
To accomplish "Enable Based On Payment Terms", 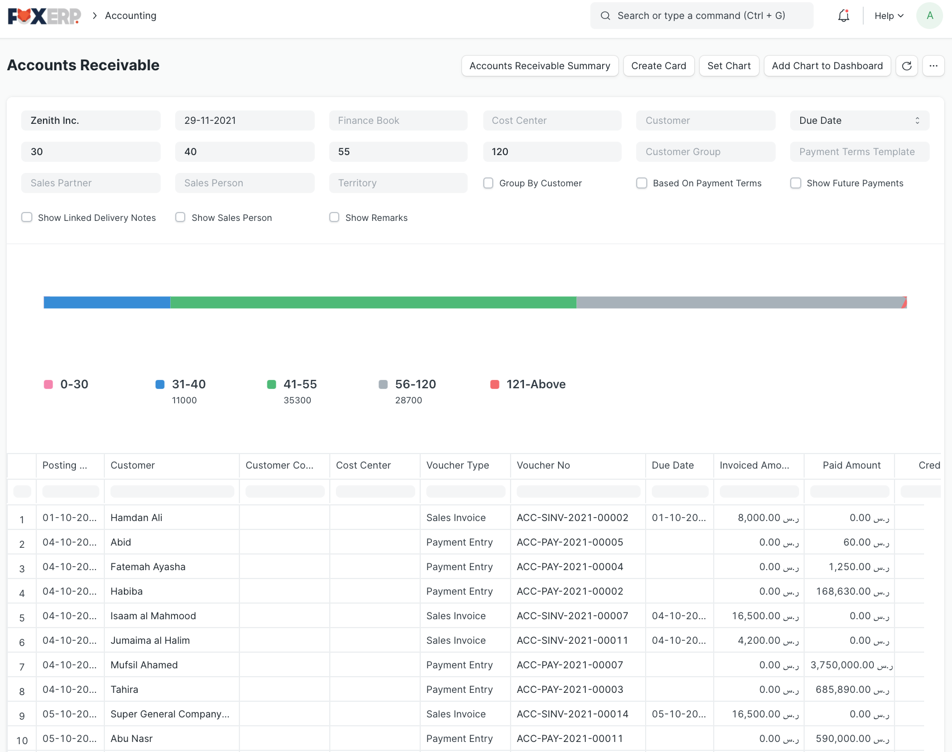I will pos(642,183).
